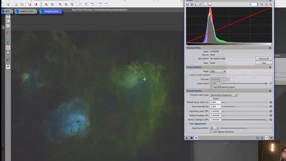Collapse the Readout Data section
The height and width of the screenshot is (161, 286).
(x=270, y=48)
